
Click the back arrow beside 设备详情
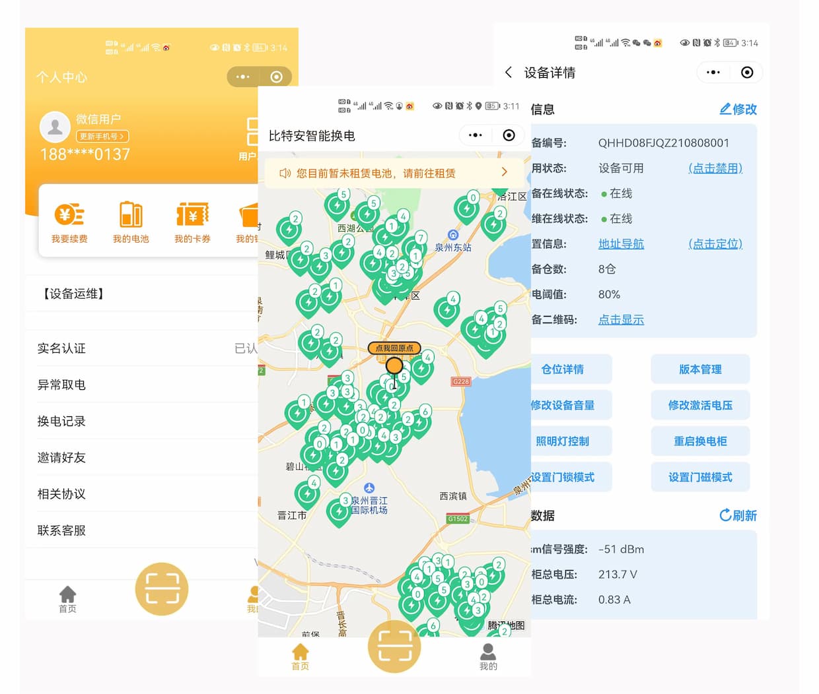pos(509,73)
